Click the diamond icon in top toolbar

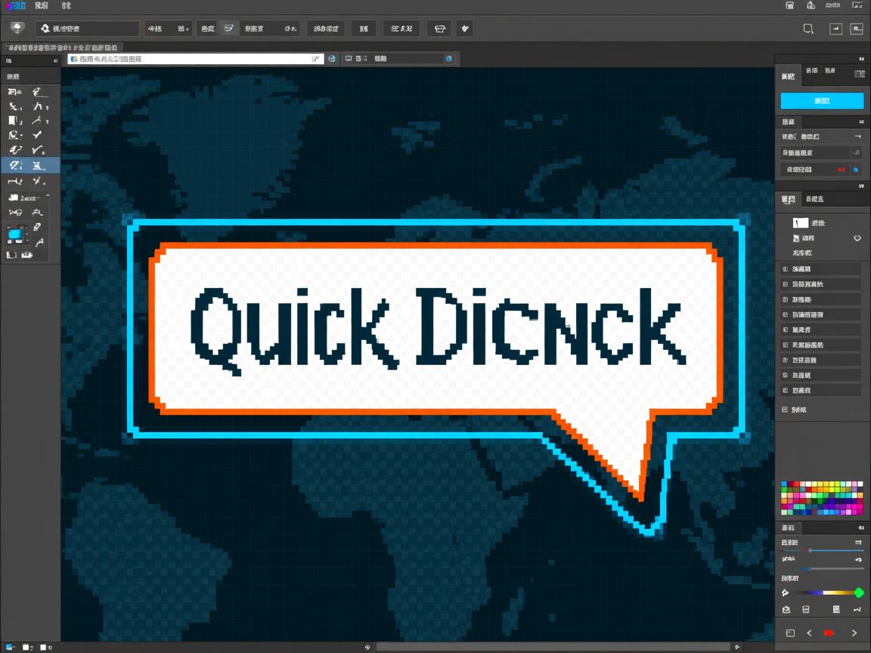point(465,29)
